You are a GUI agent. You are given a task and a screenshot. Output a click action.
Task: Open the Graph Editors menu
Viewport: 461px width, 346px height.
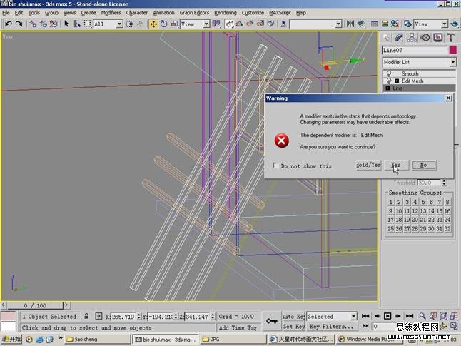coord(194,13)
